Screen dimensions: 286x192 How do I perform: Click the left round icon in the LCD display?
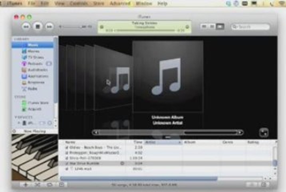point(102,27)
